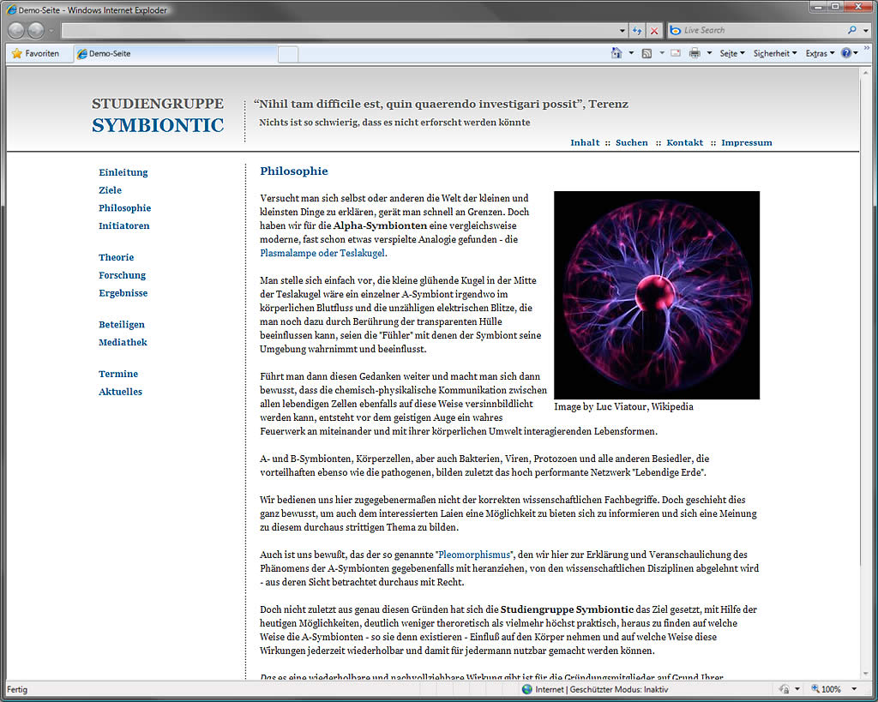Click the plasma ball image
The width and height of the screenshot is (878, 702).
tap(657, 295)
